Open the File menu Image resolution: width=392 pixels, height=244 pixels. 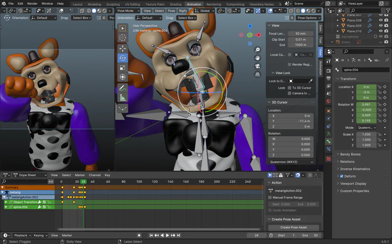point(11,4)
